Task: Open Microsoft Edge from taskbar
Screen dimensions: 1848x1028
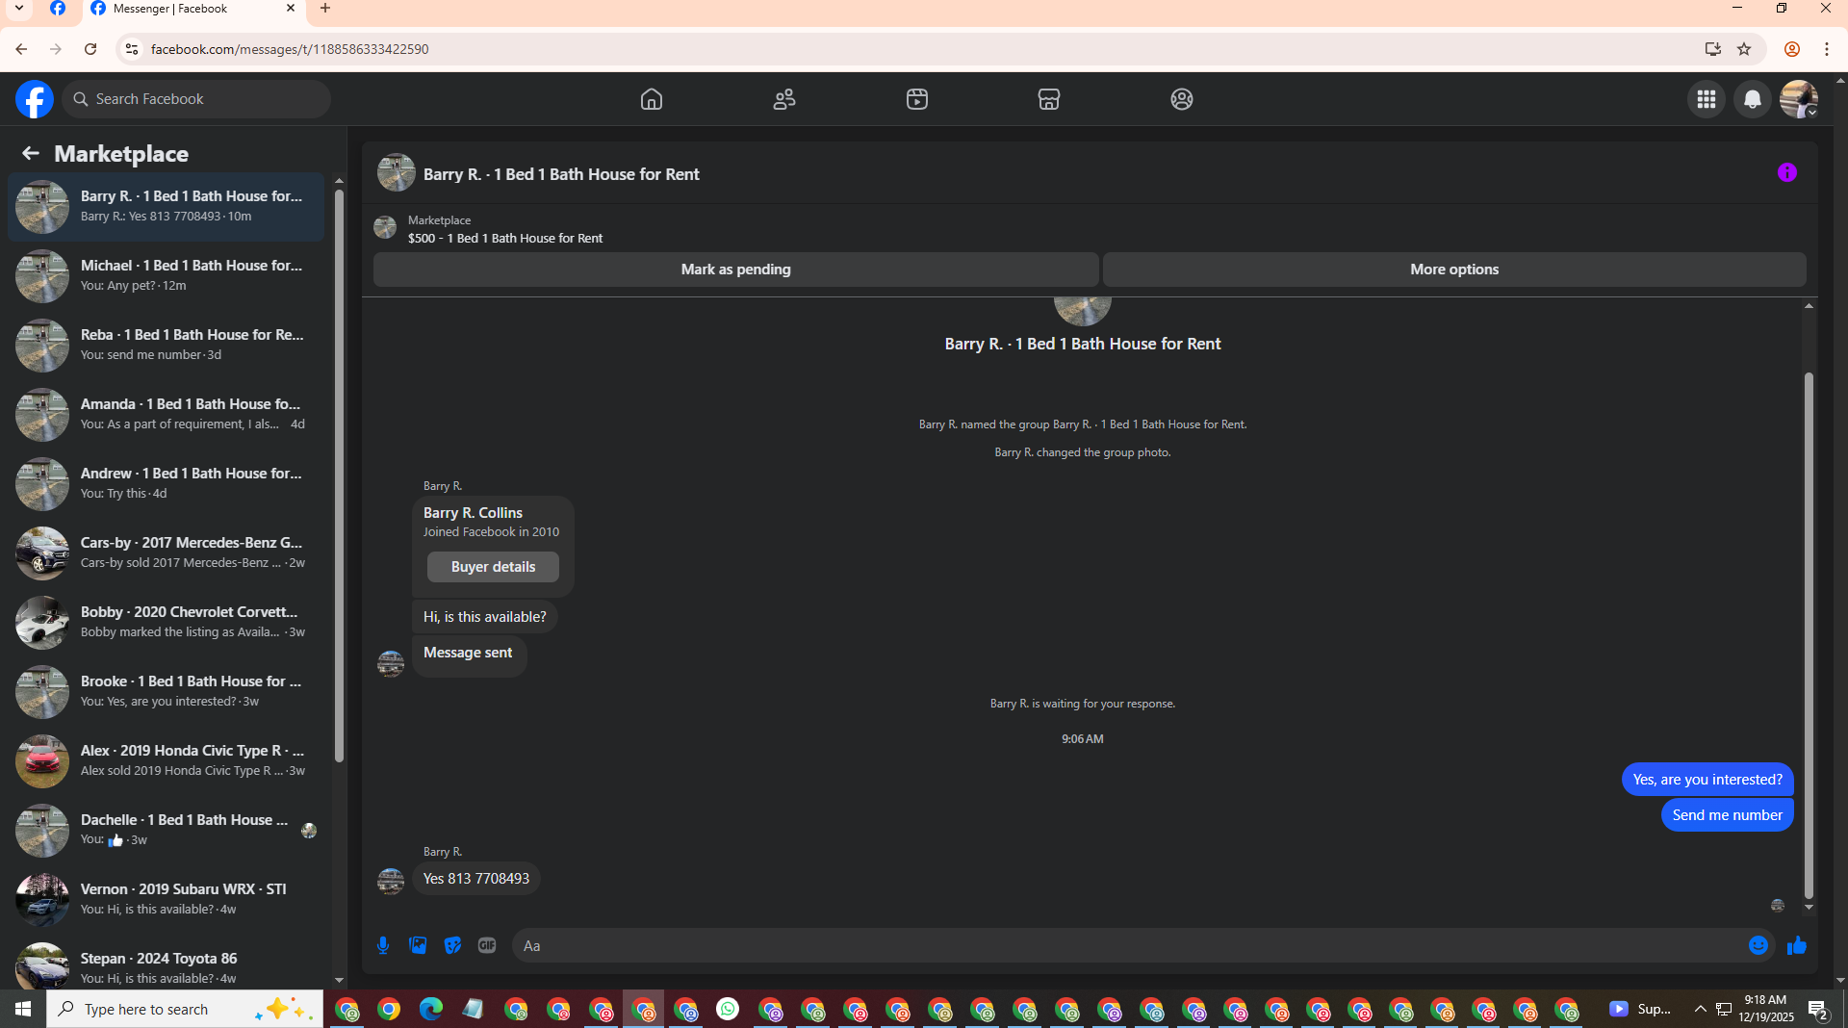Action: 430,1009
